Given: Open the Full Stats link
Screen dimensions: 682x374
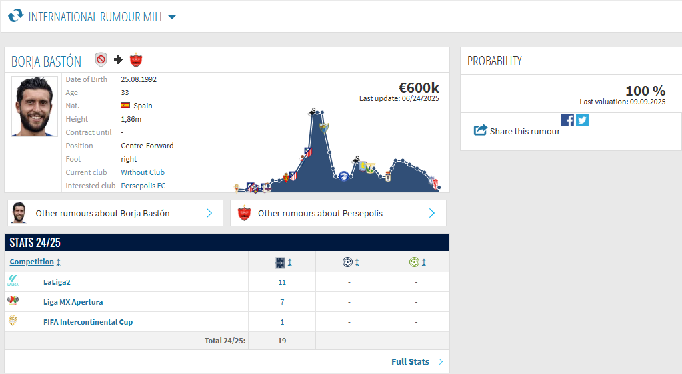Looking at the screenshot, I should click(x=410, y=361).
